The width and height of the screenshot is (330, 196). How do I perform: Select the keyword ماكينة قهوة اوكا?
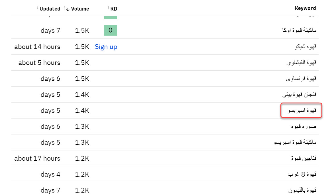299,30
